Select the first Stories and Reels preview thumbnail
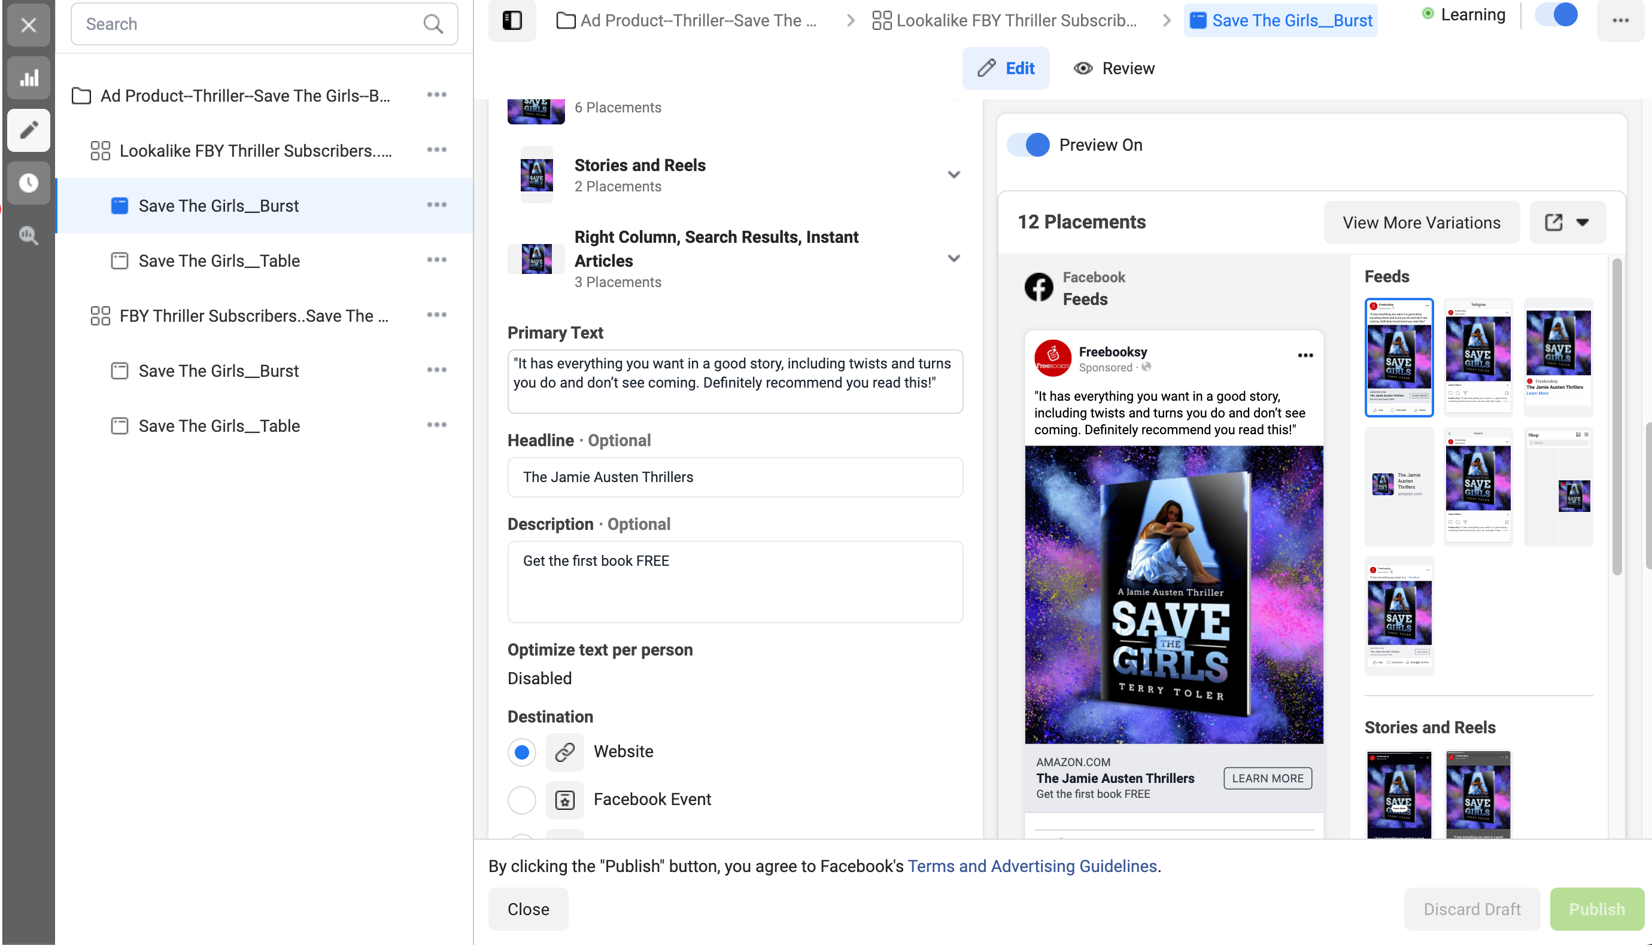 pyautogui.click(x=1399, y=794)
